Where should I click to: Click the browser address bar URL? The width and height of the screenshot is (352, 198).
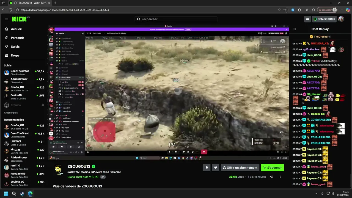pos(65,10)
